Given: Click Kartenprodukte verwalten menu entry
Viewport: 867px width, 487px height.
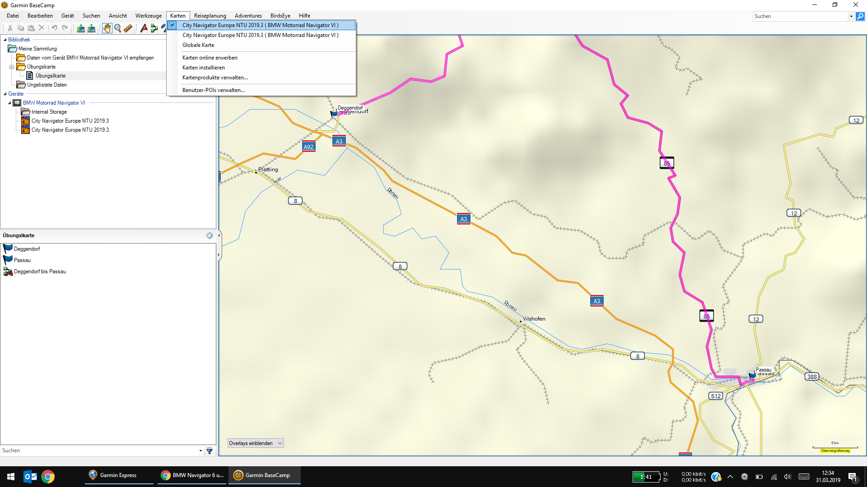Looking at the screenshot, I should tap(215, 78).
